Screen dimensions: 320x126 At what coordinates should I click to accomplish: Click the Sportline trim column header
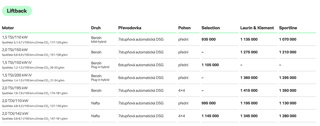[288, 28]
